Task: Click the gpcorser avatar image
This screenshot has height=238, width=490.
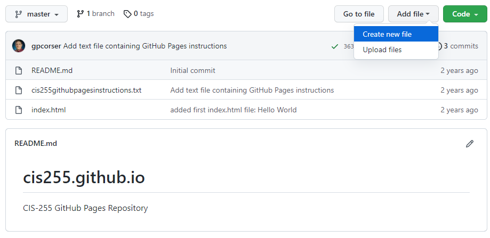Action: (19, 46)
